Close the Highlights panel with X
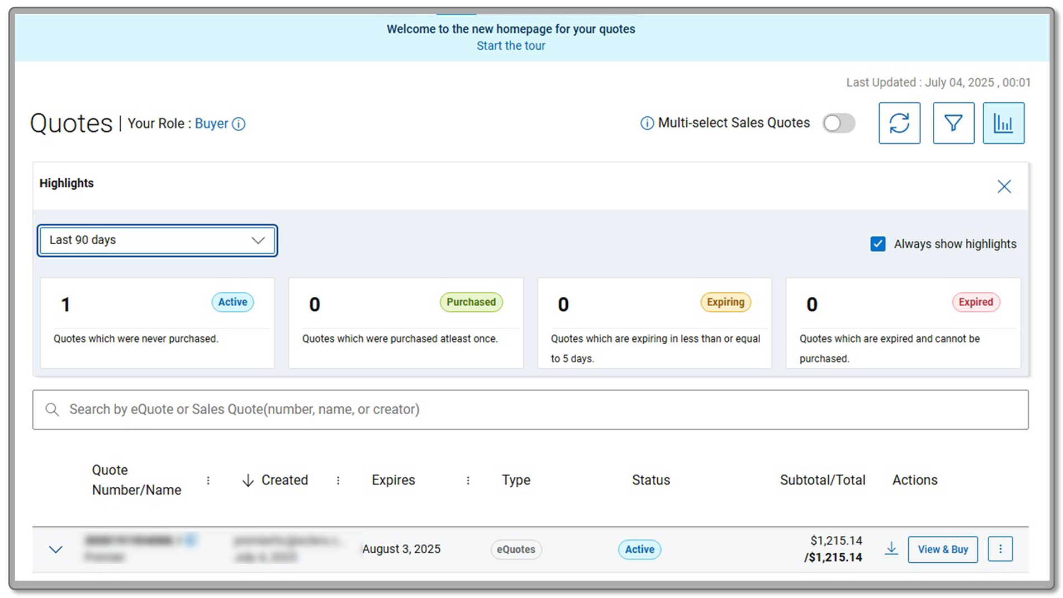1063x598 pixels. (x=1004, y=187)
